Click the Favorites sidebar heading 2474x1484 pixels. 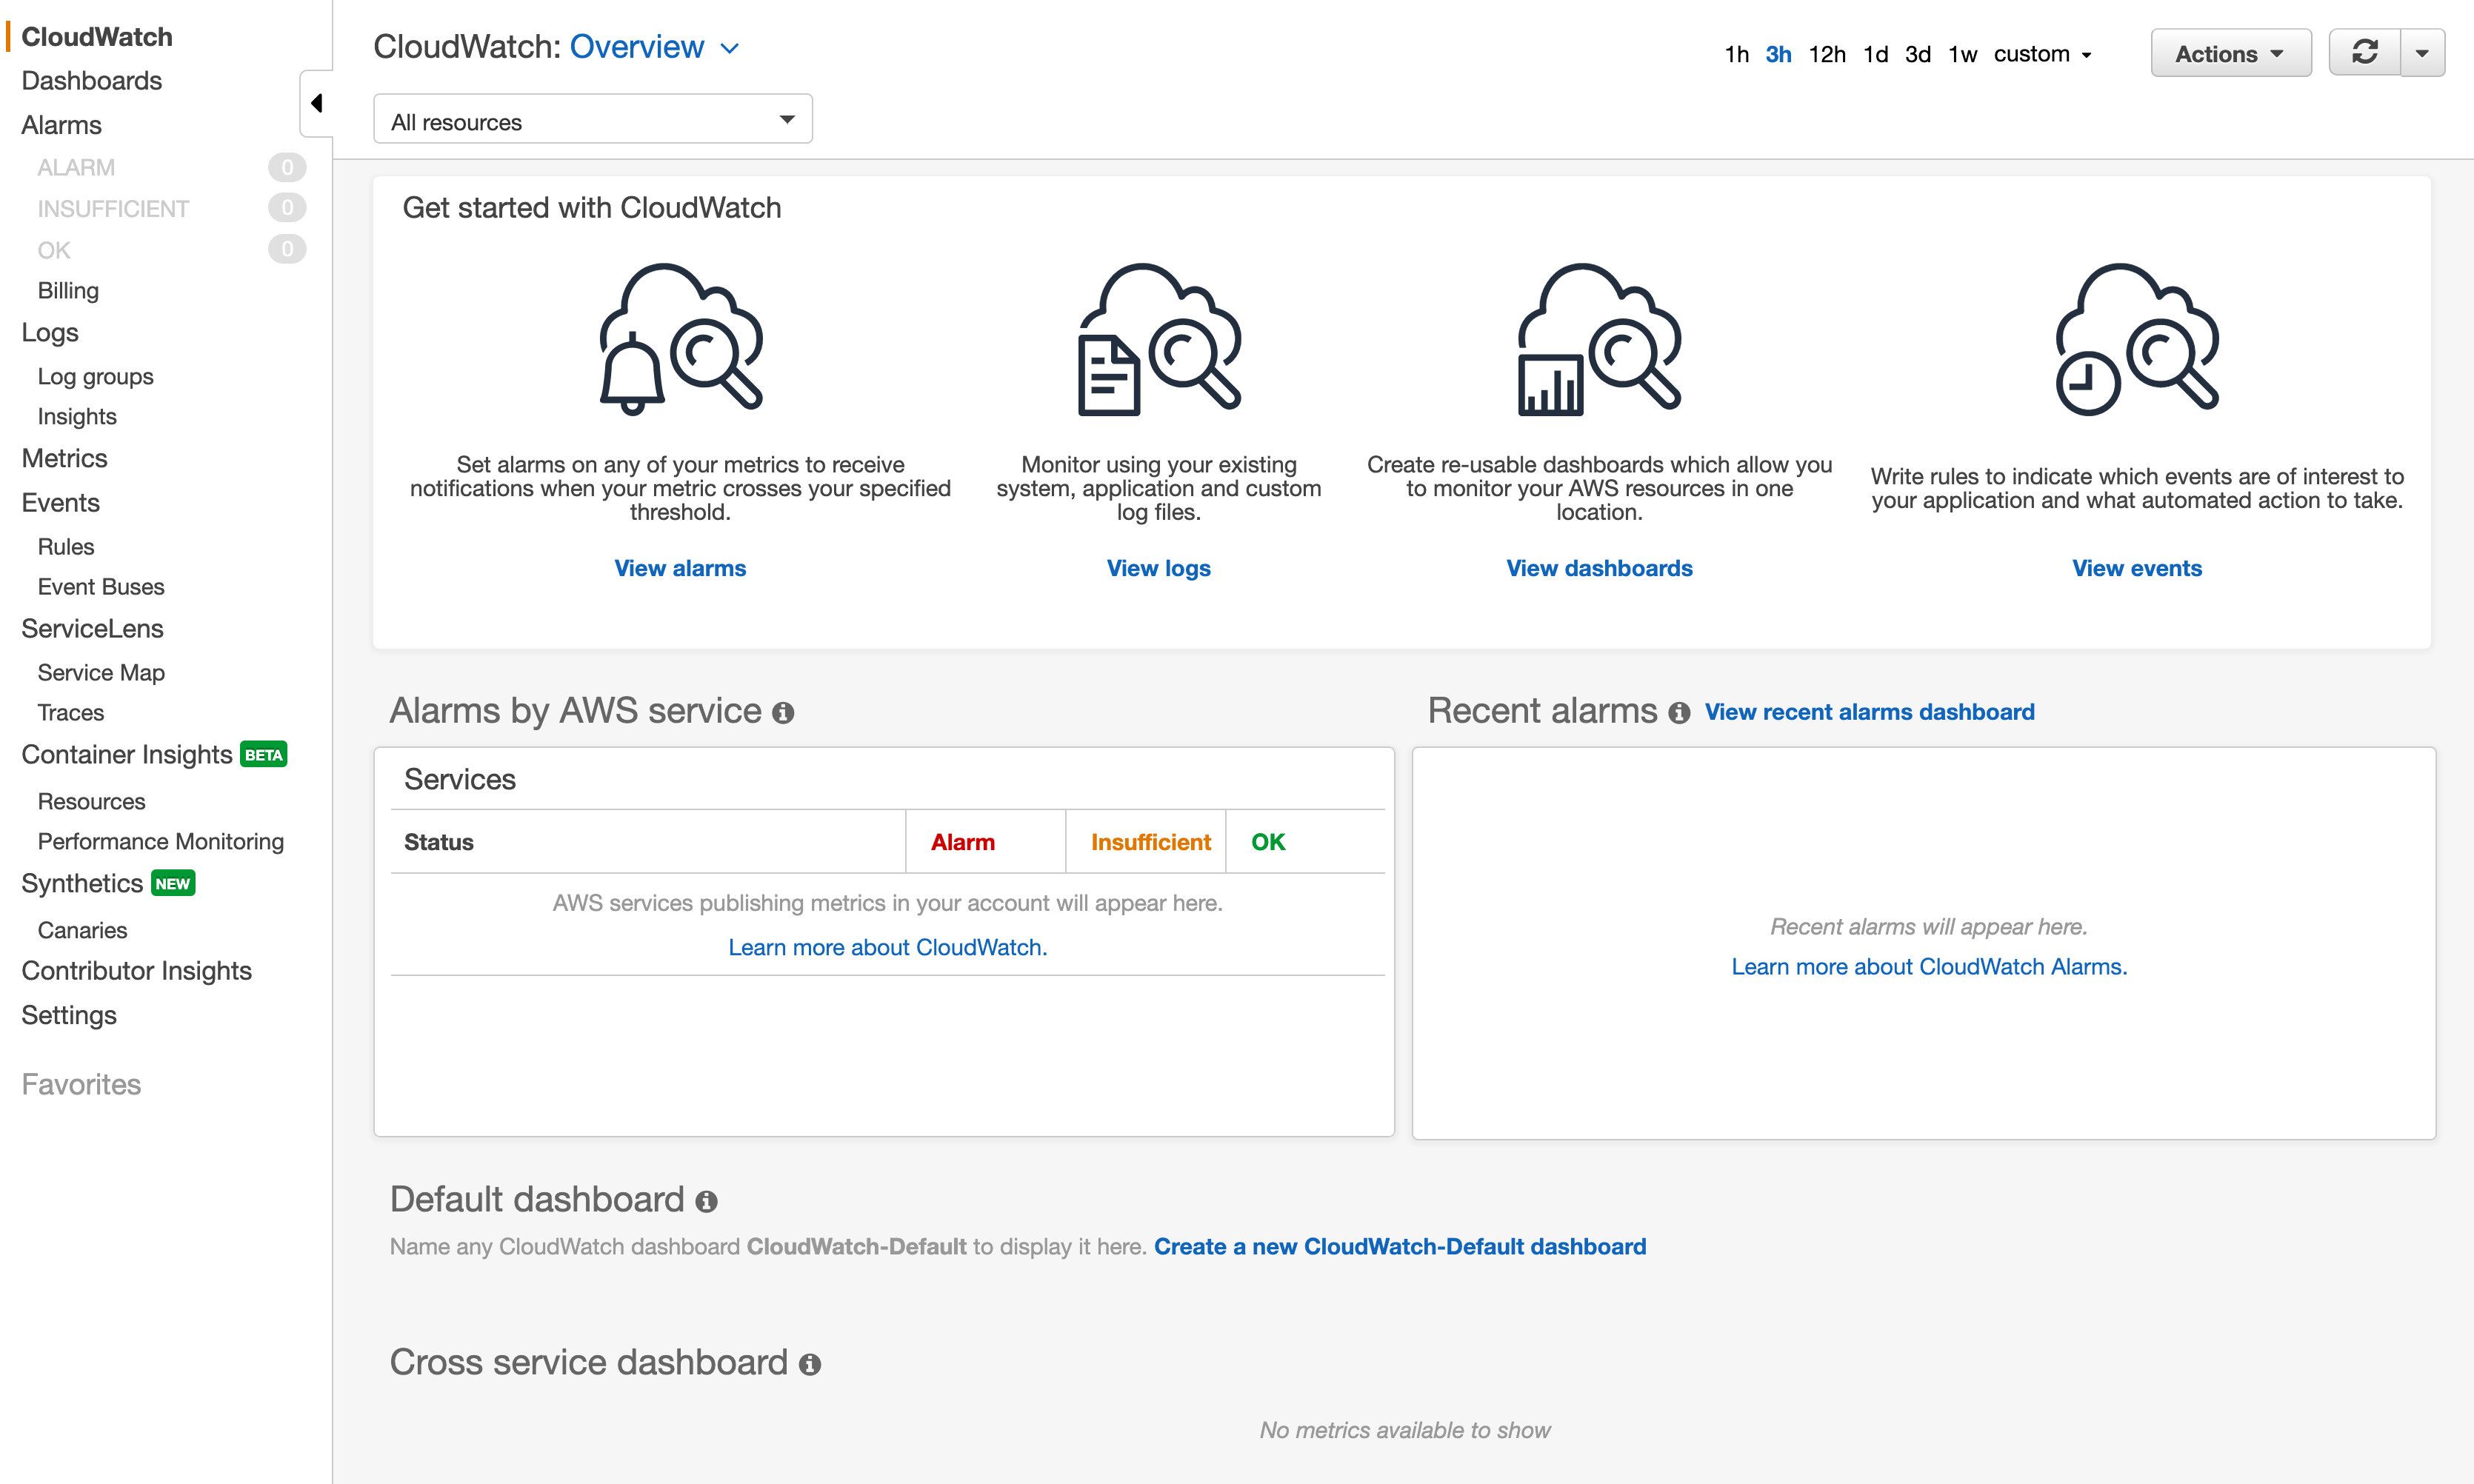[81, 1085]
